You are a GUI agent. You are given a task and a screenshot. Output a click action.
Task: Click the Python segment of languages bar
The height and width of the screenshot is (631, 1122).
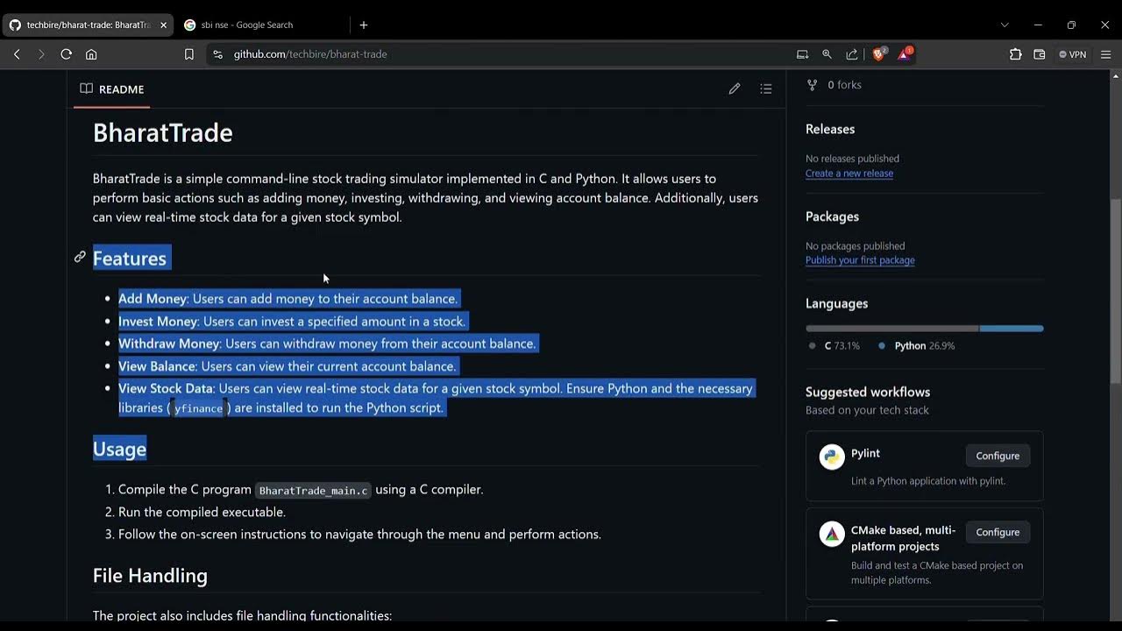[x=1011, y=329]
